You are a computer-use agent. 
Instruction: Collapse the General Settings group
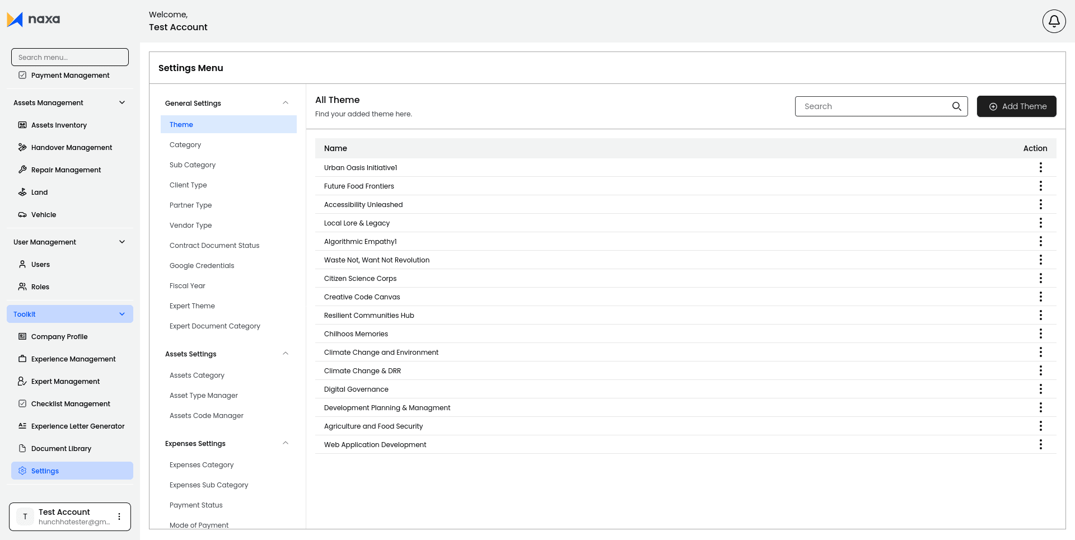(286, 102)
